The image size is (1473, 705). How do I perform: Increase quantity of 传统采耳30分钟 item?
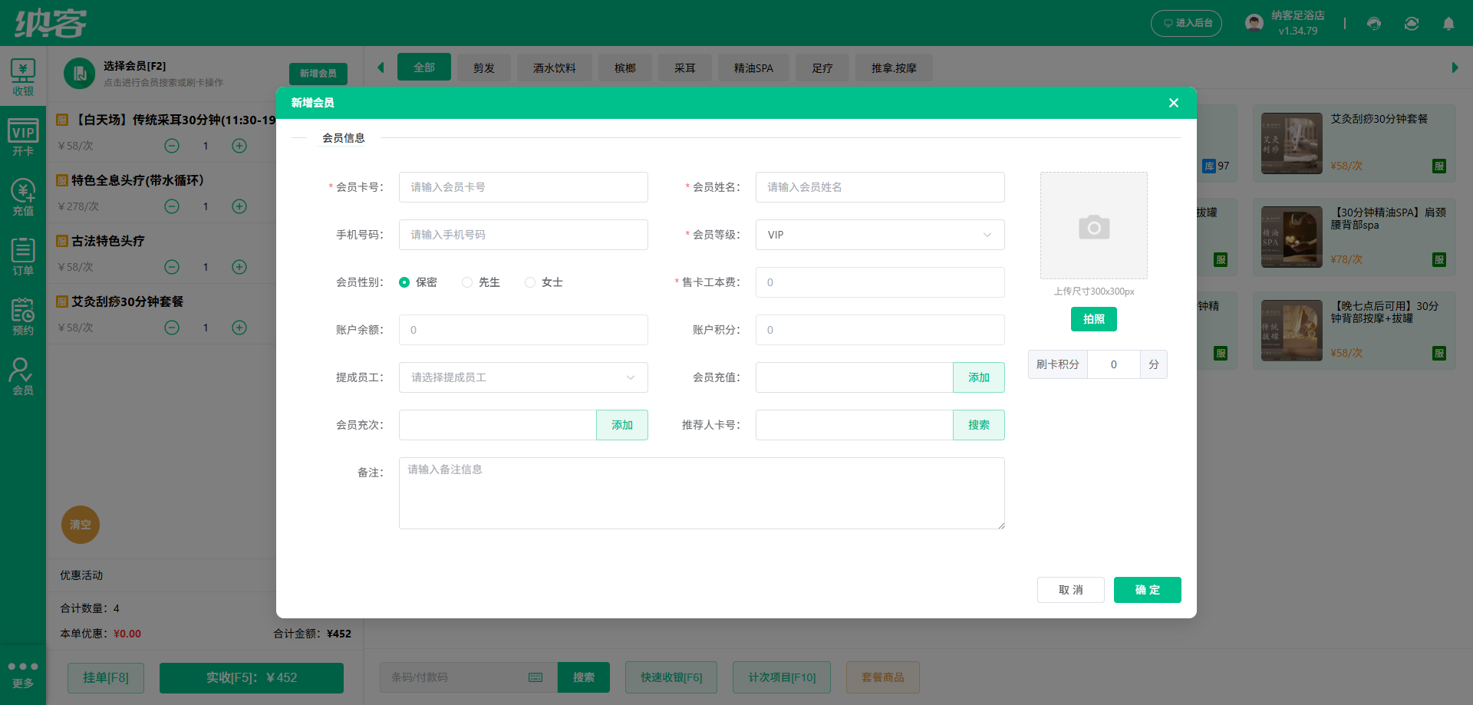pos(239,146)
